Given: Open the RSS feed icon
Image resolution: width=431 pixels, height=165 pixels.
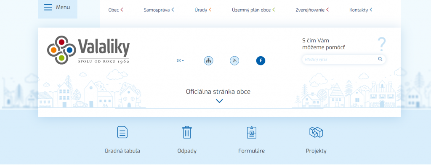Looking at the screenshot, I should coord(234,60).
